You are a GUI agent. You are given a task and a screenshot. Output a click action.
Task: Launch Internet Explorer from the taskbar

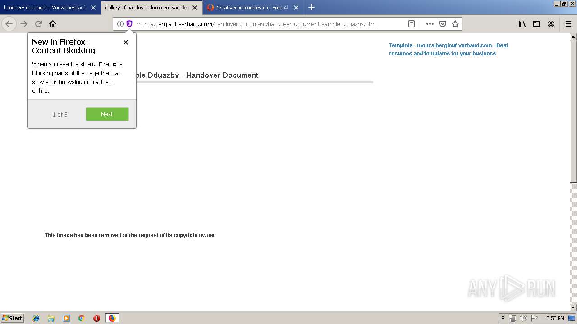coord(36,318)
